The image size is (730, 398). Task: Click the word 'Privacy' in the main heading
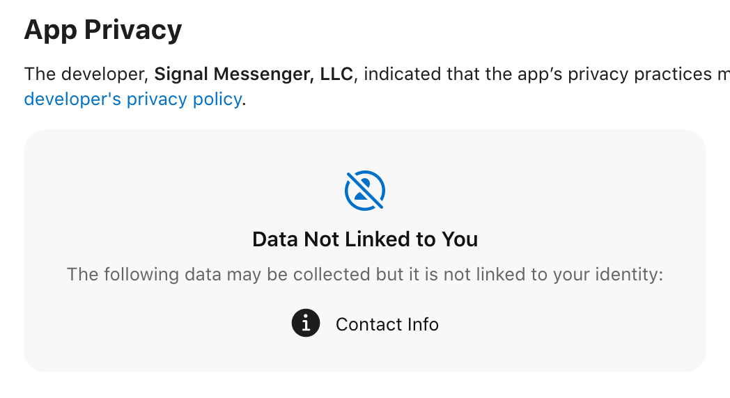[x=133, y=30]
